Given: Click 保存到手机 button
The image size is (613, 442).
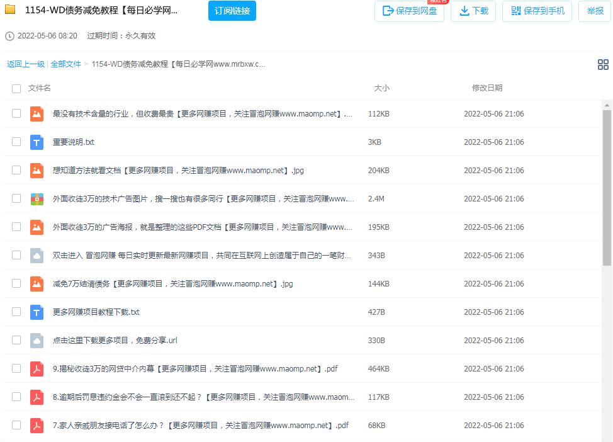Looking at the screenshot, I should click(x=537, y=11).
